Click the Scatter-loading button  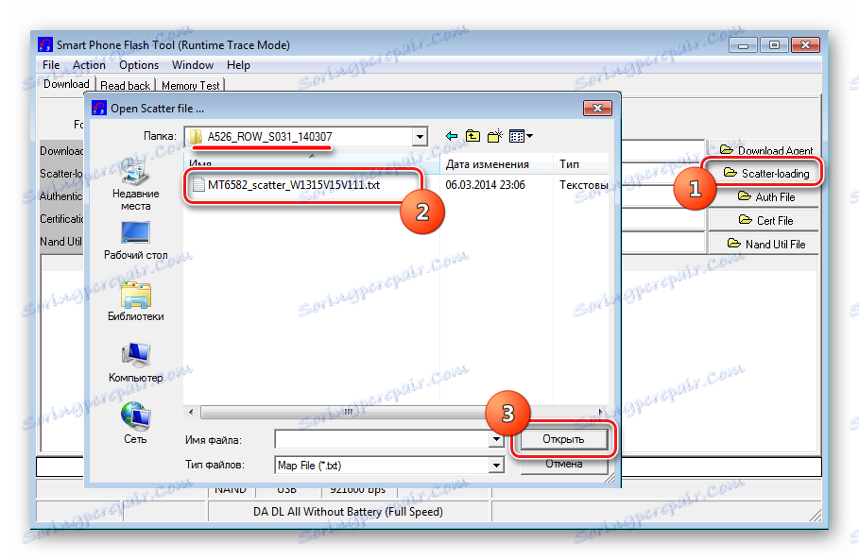[x=765, y=174]
